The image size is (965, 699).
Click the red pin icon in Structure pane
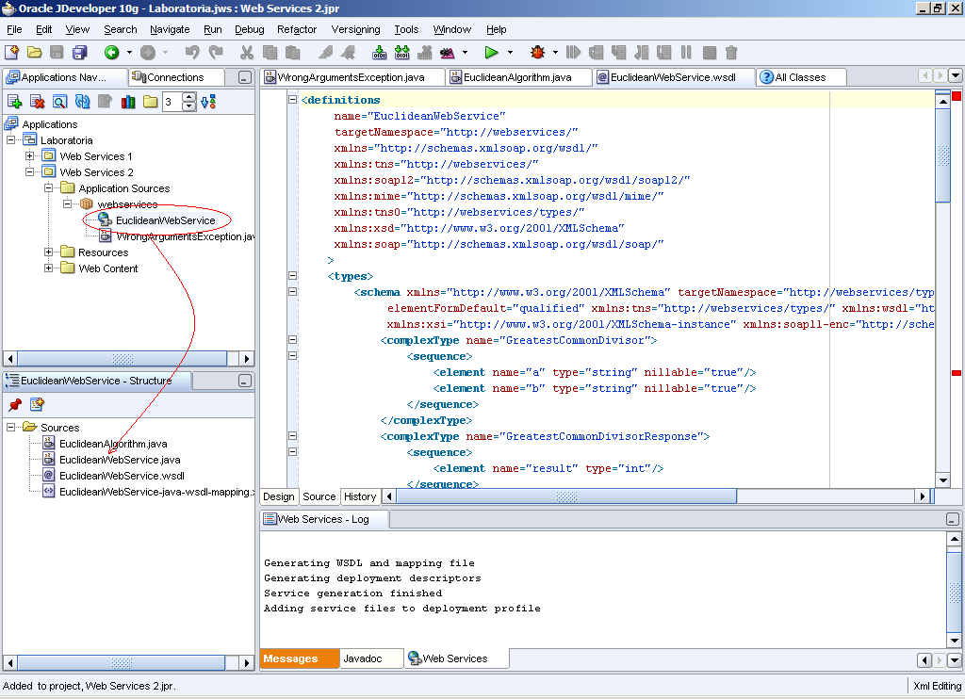pos(15,404)
